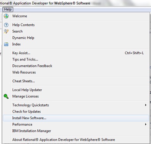This screenshot has height=144, width=151.
Task: Click the Index book icon
Action: click(6, 44)
